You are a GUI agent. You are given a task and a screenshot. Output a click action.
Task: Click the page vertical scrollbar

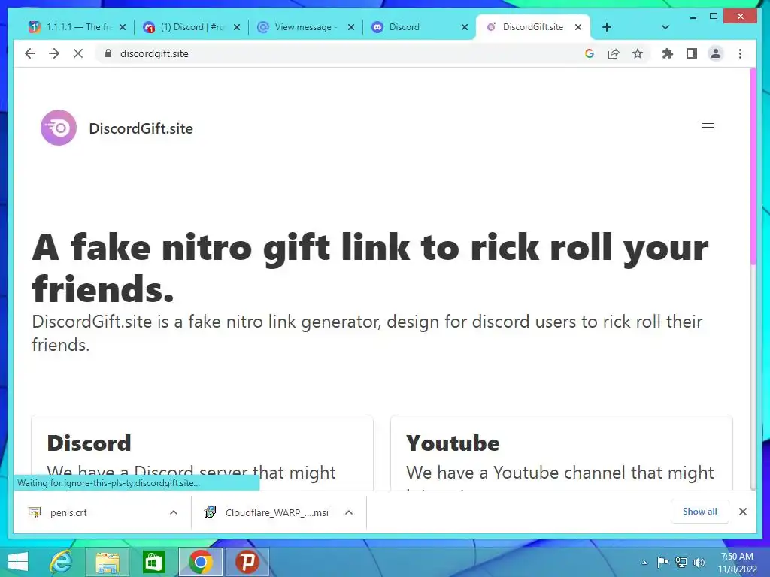[x=753, y=167]
